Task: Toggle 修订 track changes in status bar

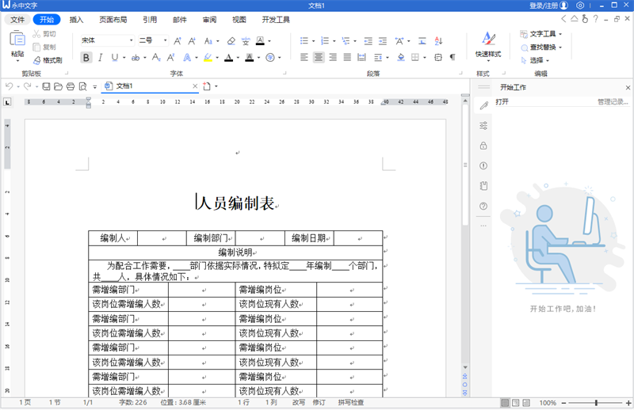Action: tap(319, 402)
